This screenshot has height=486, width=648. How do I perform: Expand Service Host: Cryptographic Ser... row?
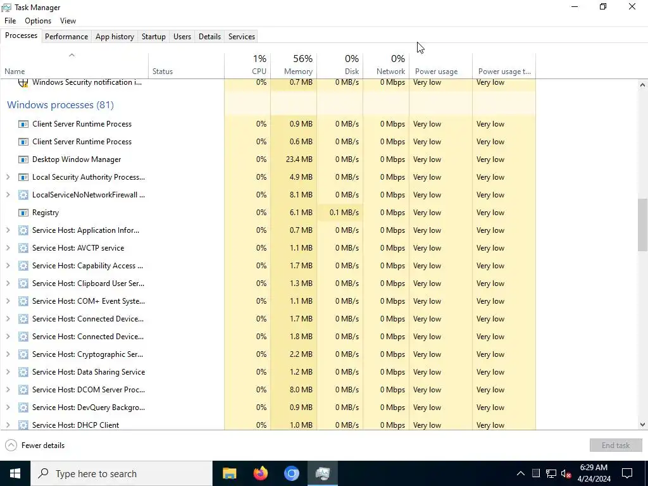(8, 354)
